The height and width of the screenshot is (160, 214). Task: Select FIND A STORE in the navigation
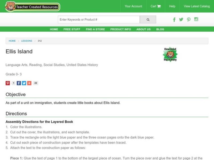coord(95,29)
